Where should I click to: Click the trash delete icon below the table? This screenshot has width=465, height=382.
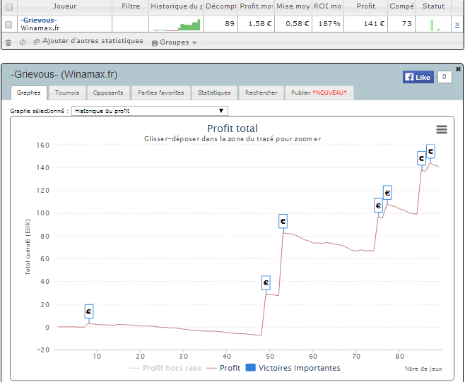(x=8, y=42)
